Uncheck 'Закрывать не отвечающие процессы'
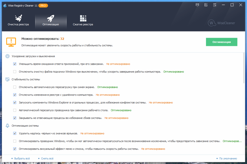This screenshot has height=164, width=247. [x=15, y=118]
